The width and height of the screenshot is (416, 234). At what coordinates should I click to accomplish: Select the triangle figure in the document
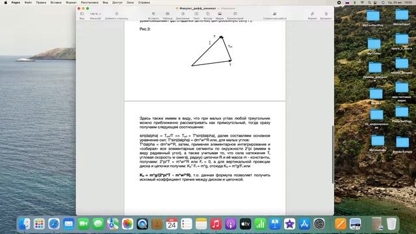coord(212,51)
